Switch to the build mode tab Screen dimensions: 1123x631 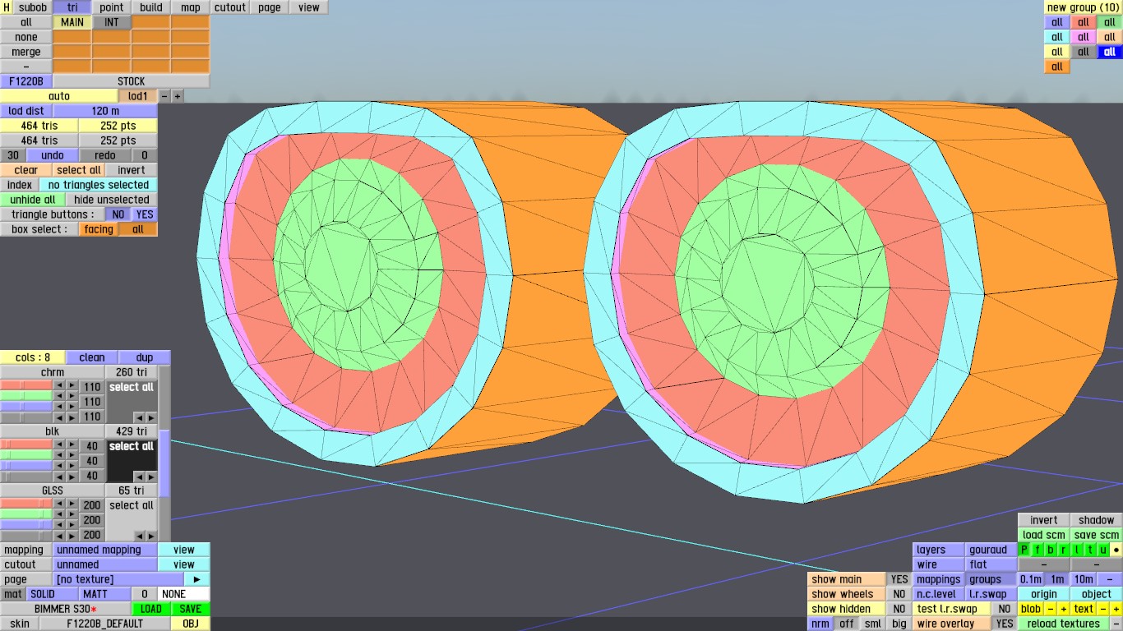tap(151, 7)
